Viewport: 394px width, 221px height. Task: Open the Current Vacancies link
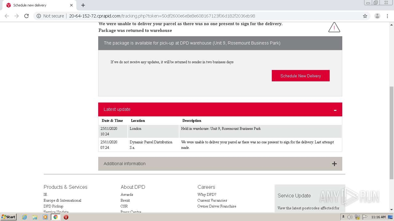point(212,200)
